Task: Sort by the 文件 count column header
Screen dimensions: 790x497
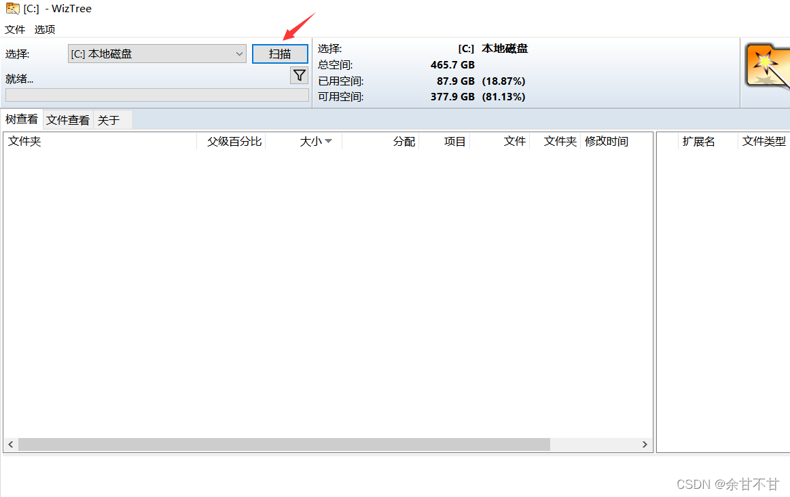Action: coord(500,141)
